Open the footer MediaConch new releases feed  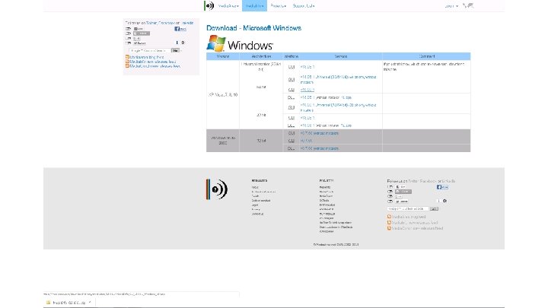(x=417, y=228)
